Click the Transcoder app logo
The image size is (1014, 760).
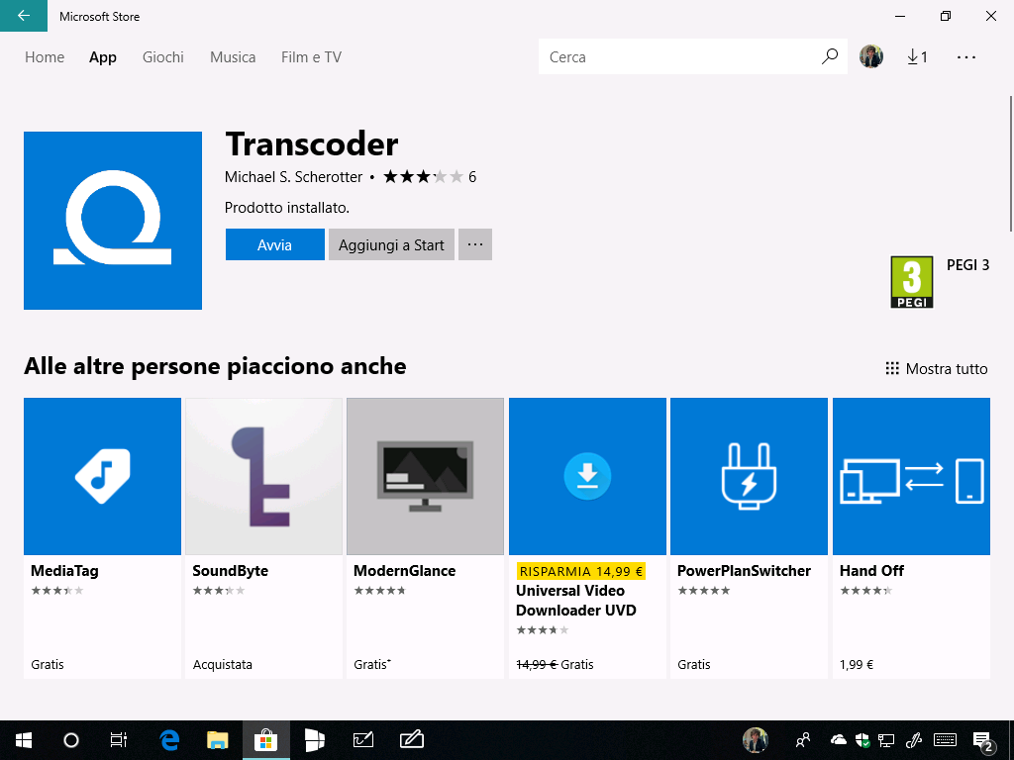coord(113,221)
